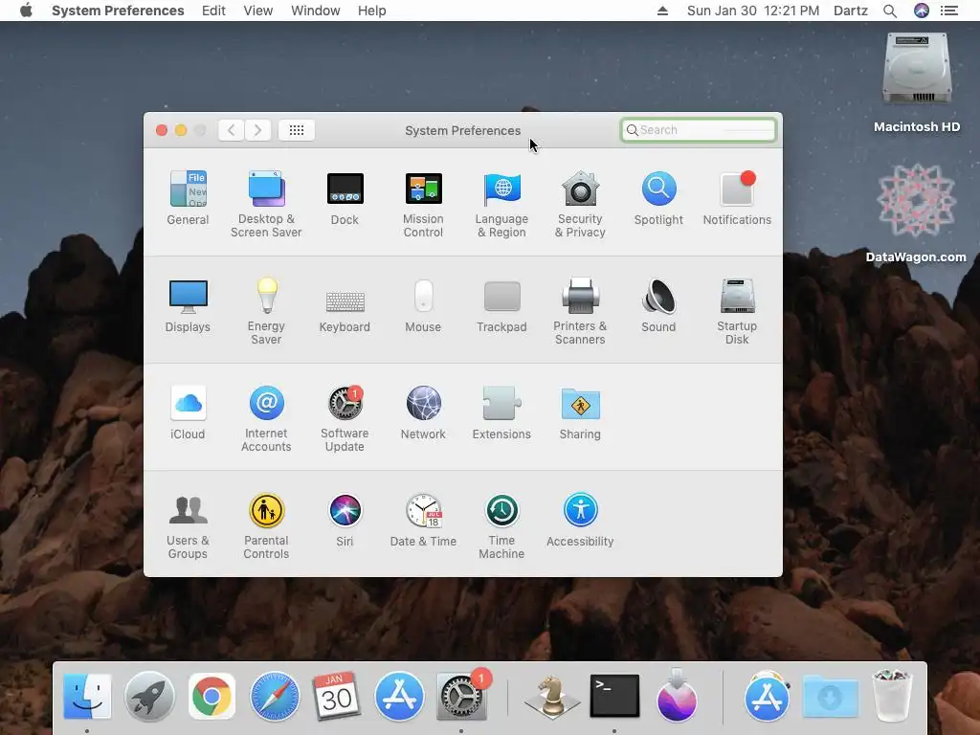Click the Siri icon in the menu bar
Screen dimensions: 980x735
point(922,11)
